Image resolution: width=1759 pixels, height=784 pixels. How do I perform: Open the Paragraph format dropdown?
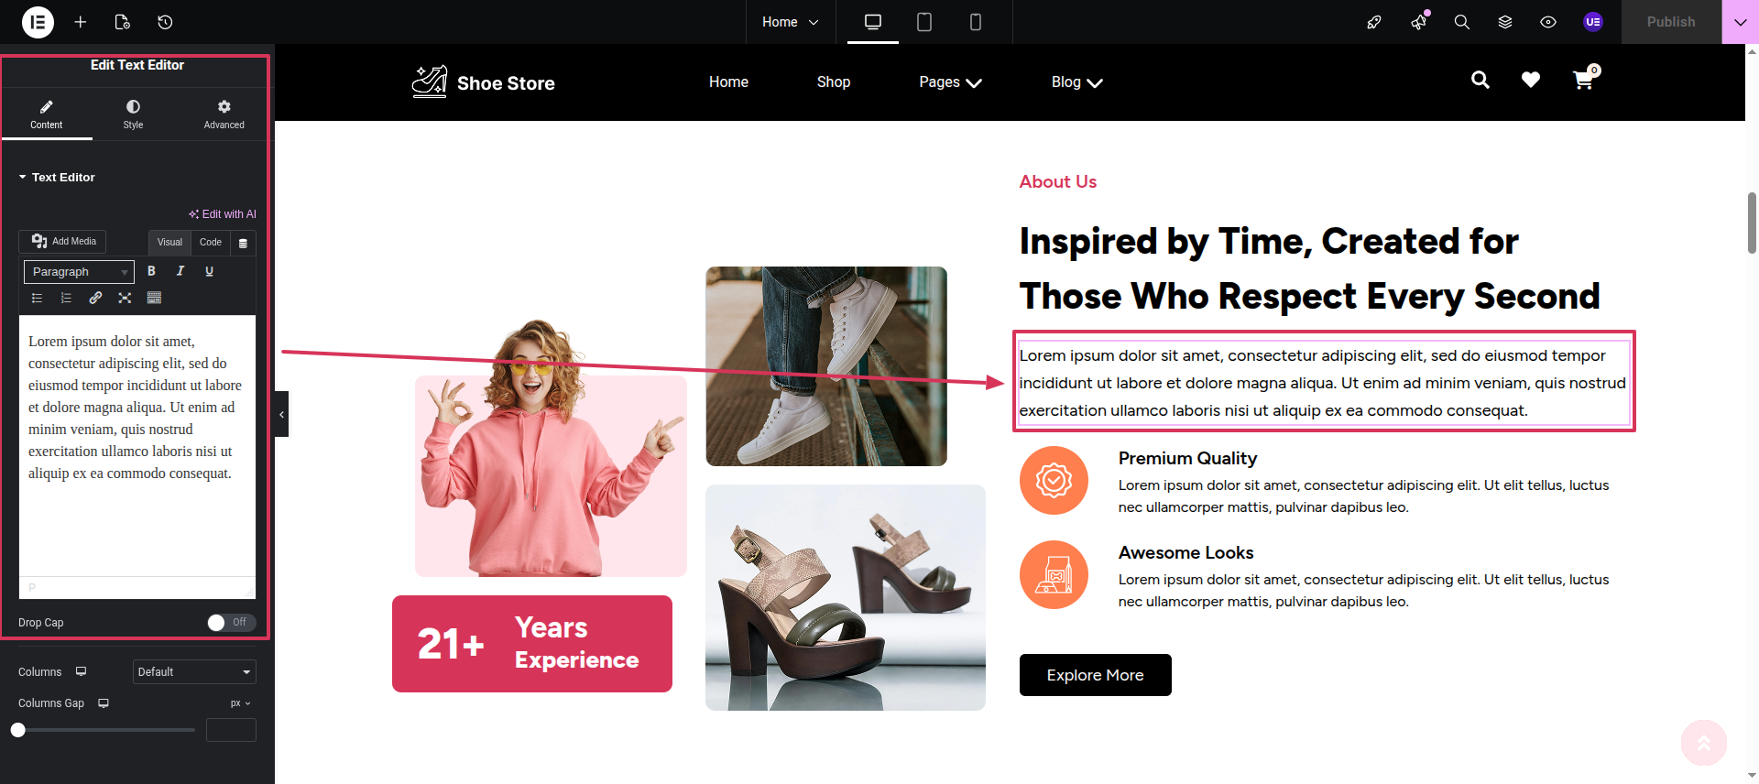[79, 272]
